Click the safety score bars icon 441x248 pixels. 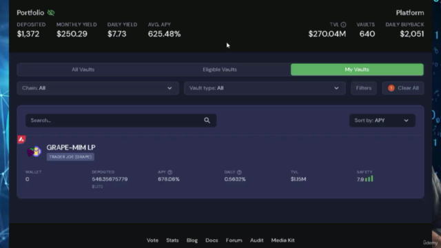[x=369, y=178]
